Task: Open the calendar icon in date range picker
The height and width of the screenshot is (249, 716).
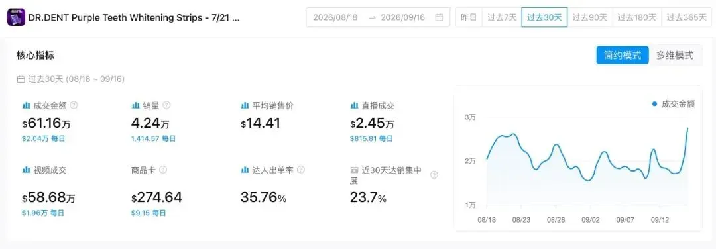Action: click(440, 17)
